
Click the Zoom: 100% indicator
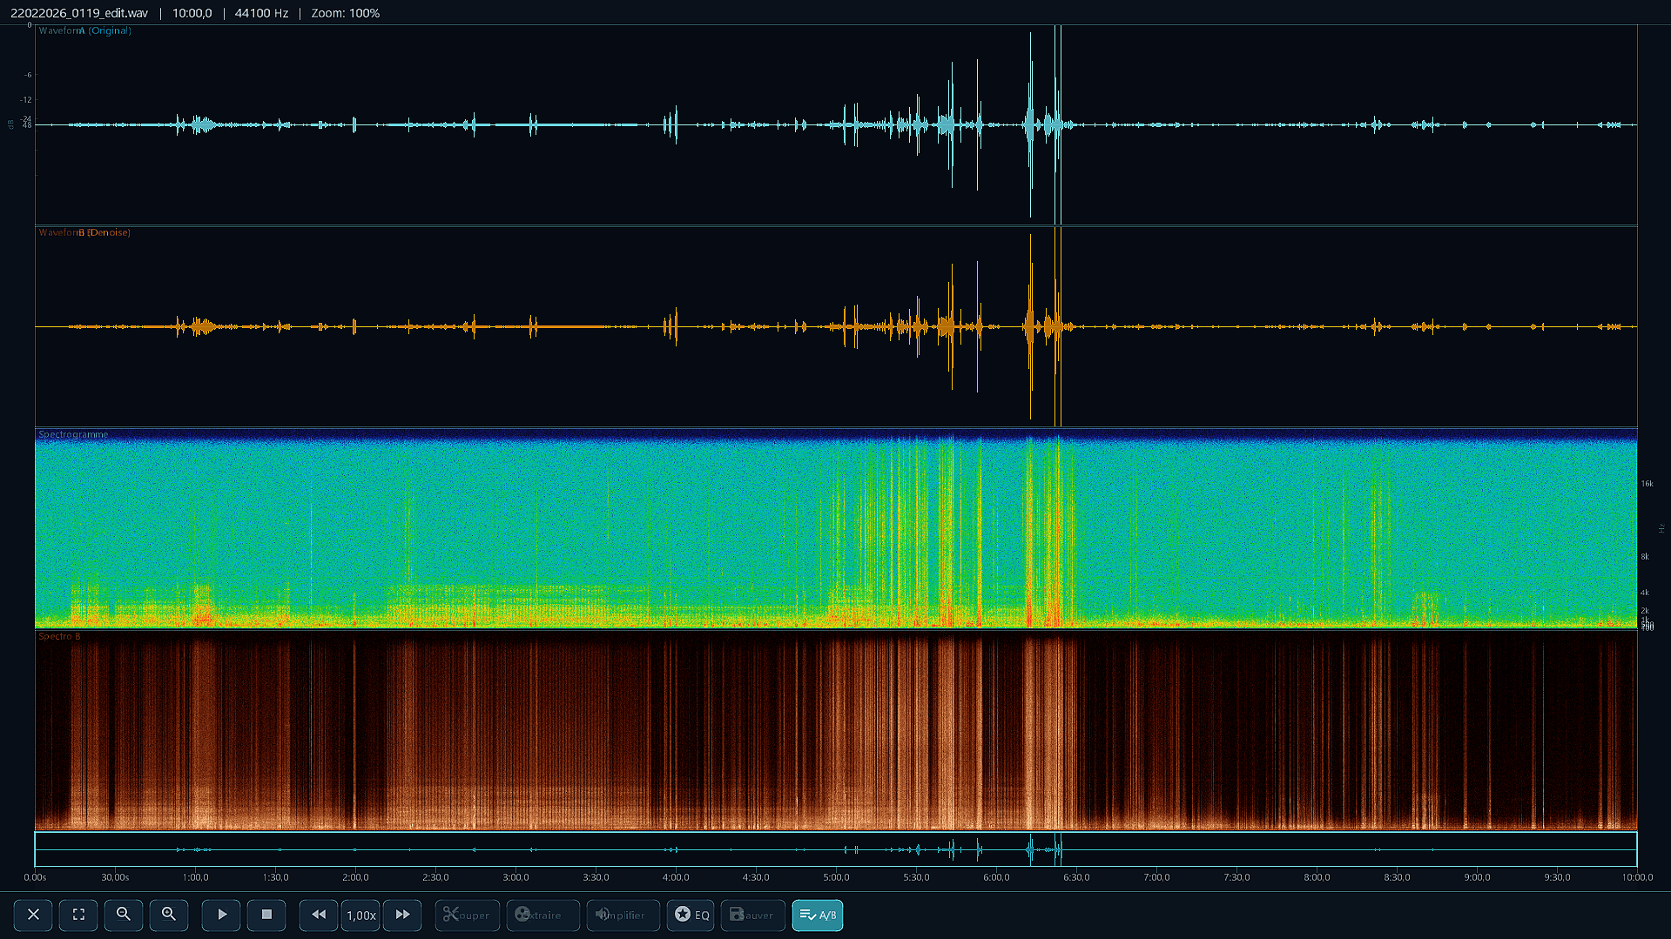[345, 13]
